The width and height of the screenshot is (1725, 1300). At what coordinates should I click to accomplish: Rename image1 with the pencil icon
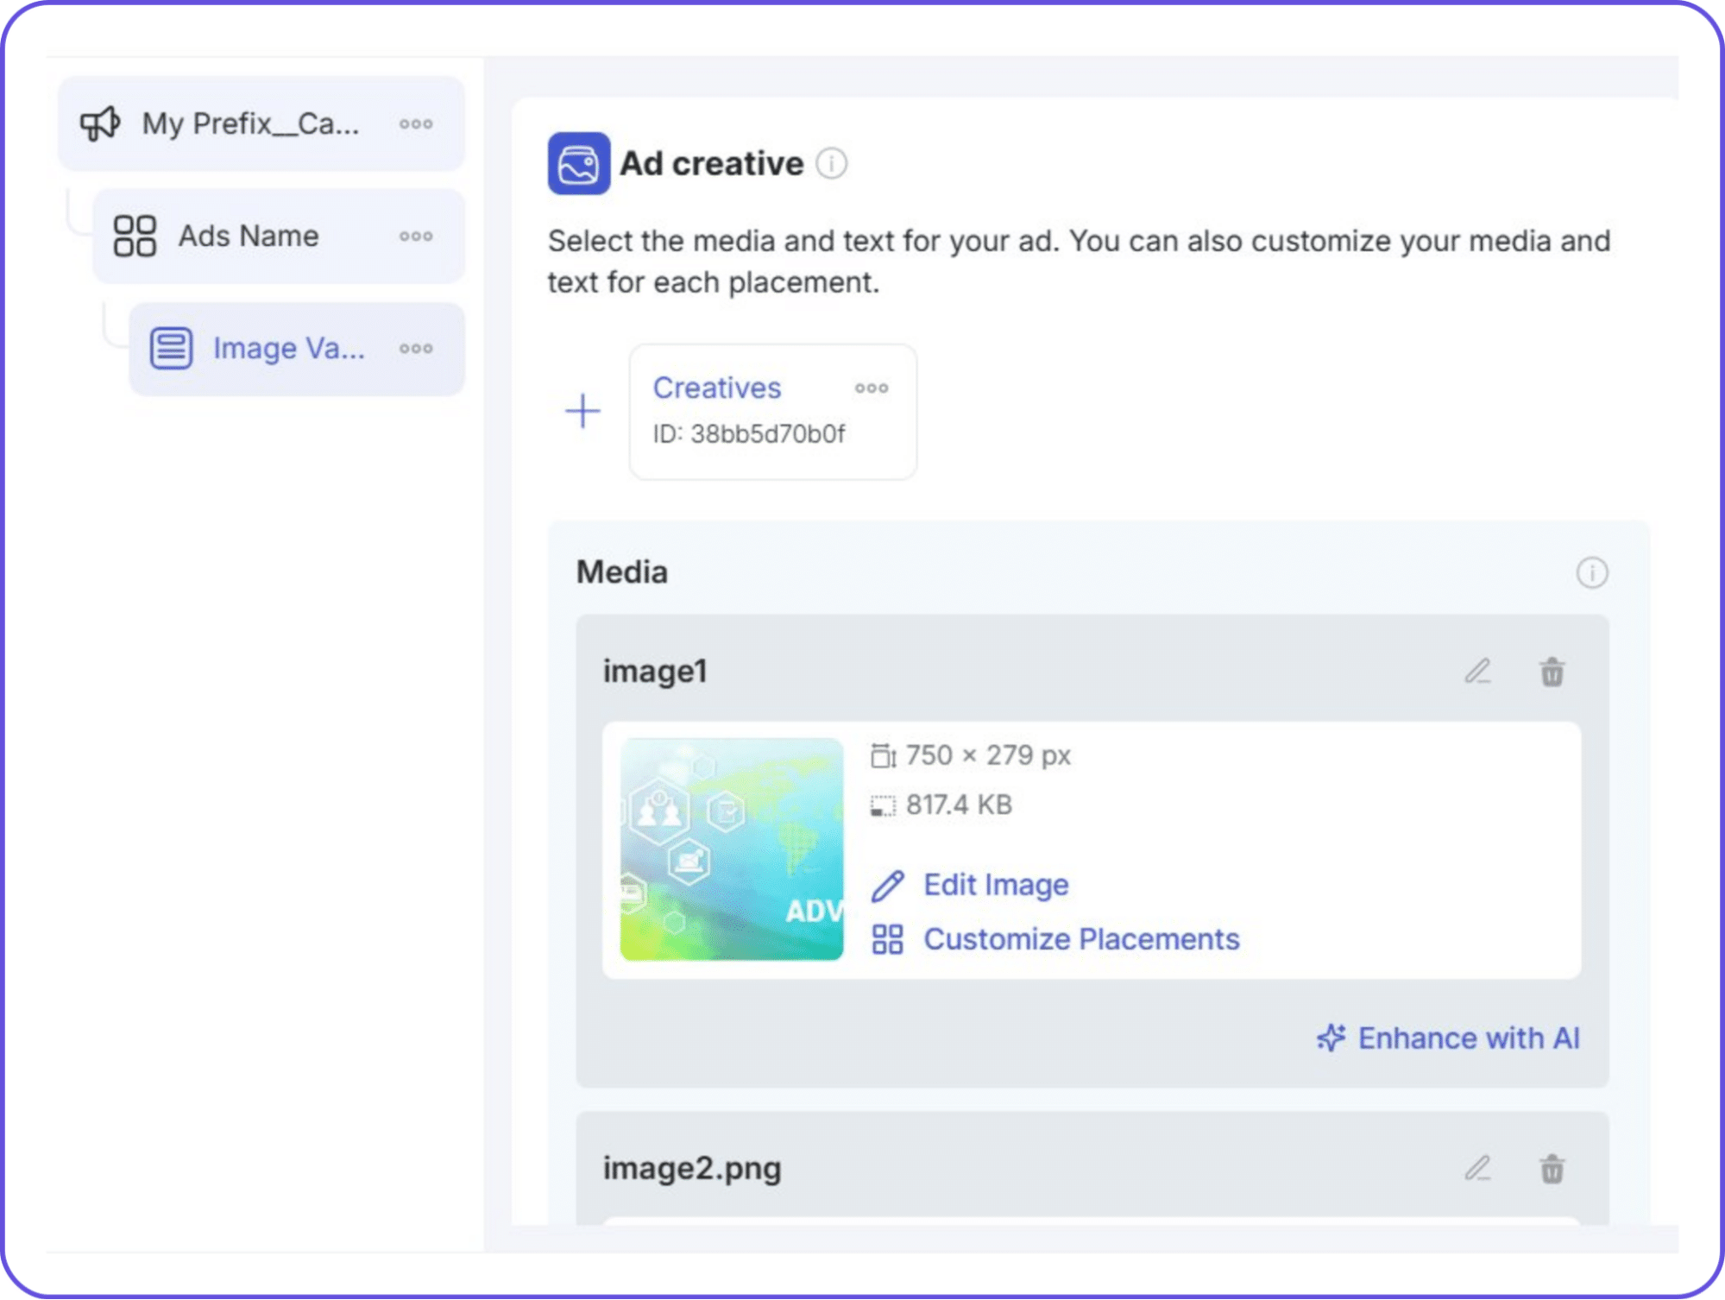coord(1478,672)
